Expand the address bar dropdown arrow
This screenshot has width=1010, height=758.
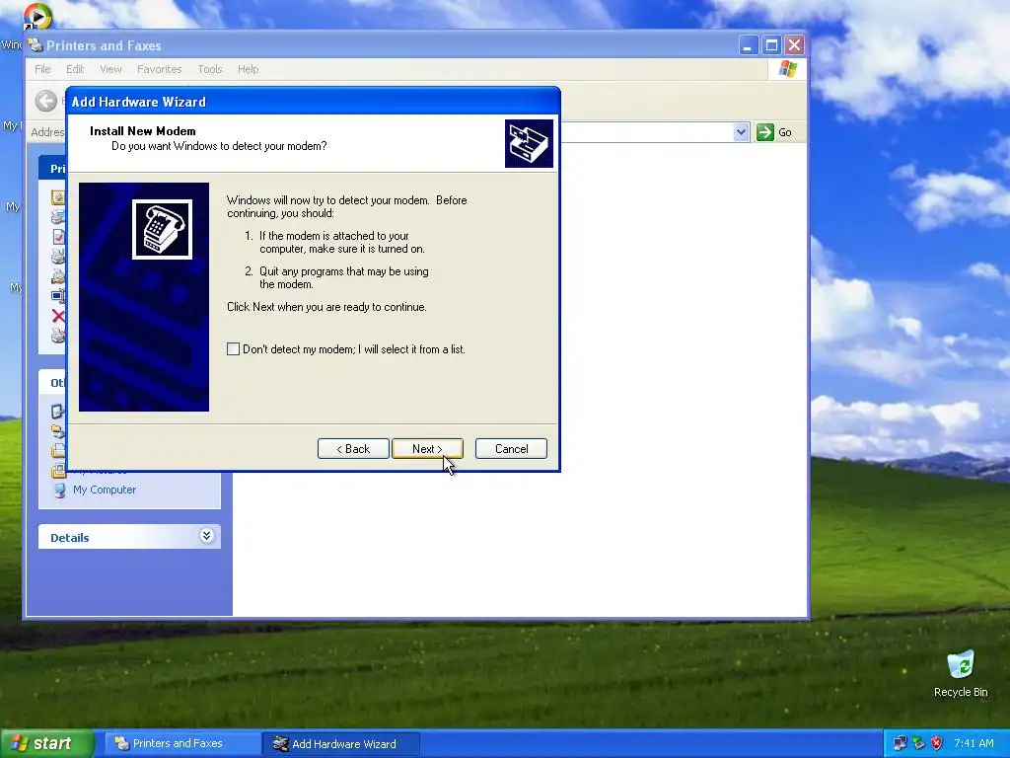[741, 132]
